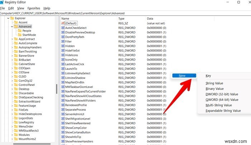Open the Favorites menu
Screen dimensions: 251x145
pyautogui.click(x=34, y=8)
